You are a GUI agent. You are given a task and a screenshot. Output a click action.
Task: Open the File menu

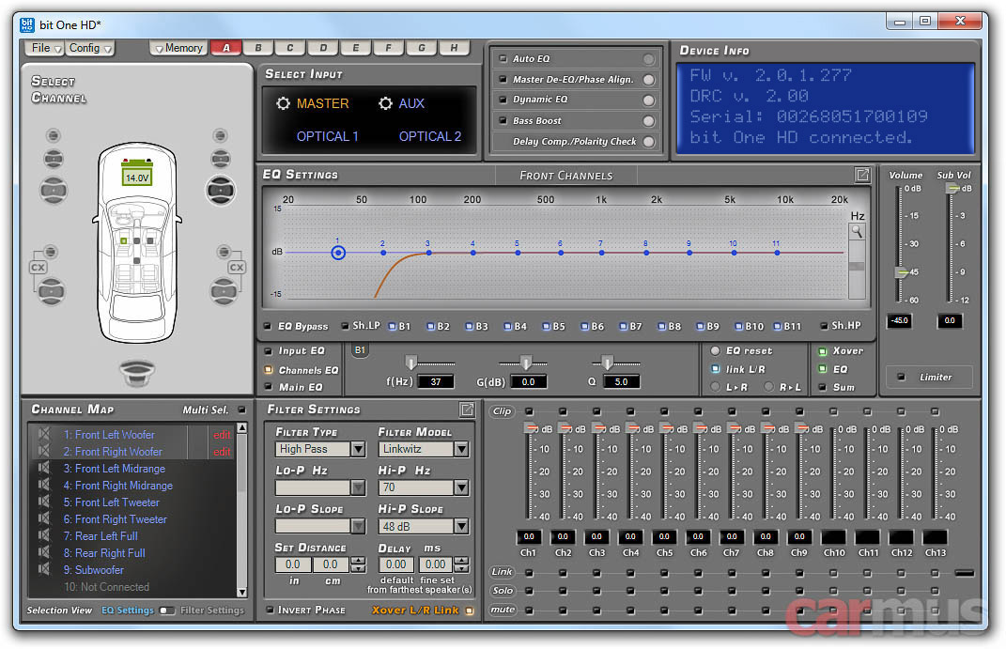44,48
